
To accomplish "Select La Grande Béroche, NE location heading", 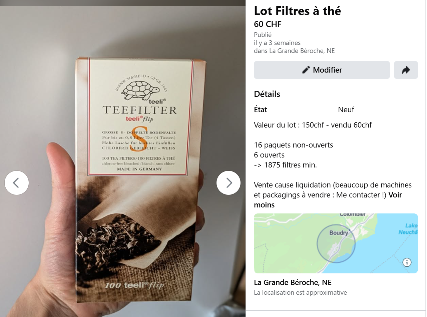I will click(x=293, y=282).
